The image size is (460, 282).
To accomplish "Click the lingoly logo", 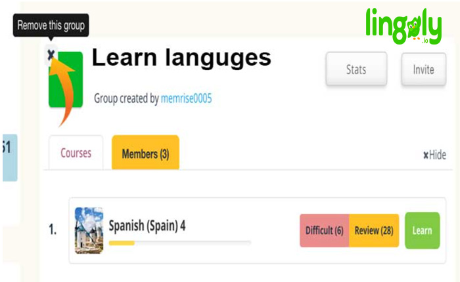I will coord(405,26).
